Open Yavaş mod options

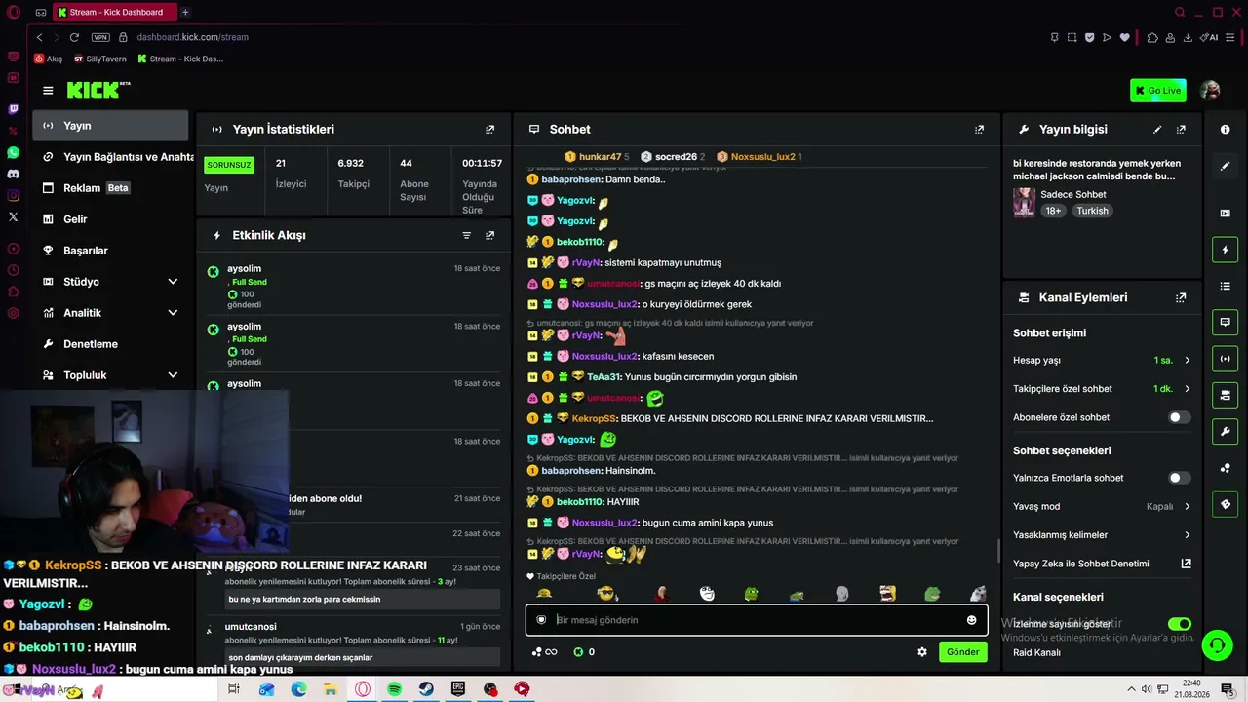coord(1102,506)
